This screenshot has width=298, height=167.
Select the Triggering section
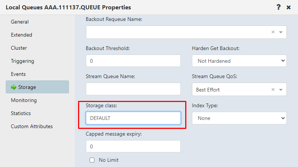[x=22, y=61]
